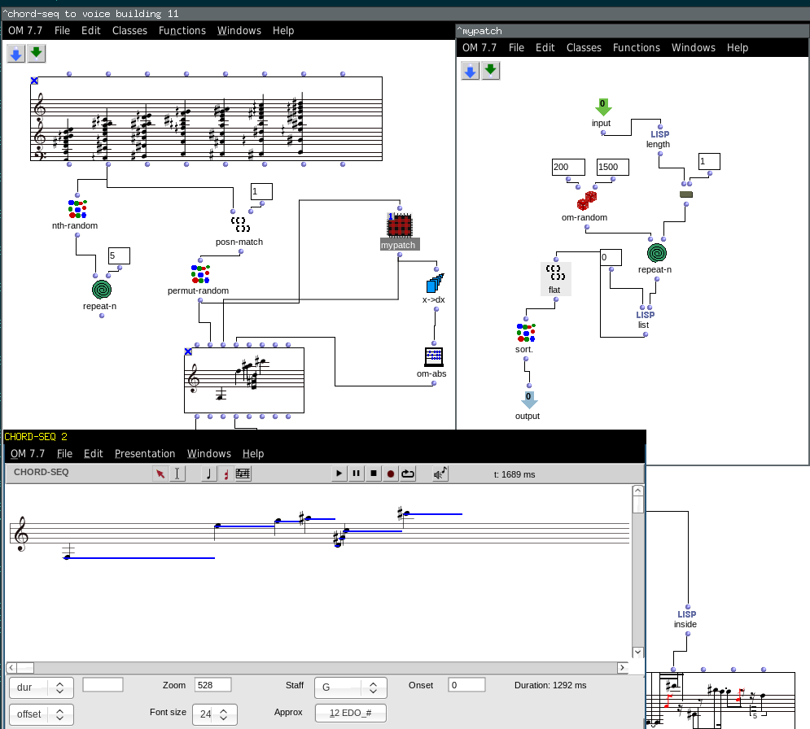Select the LISP list box in mypatch
Viewport: 810px width, 729px height.
645,320
